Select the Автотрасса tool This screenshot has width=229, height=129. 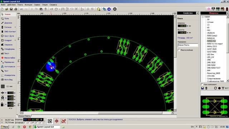(8, 67)
